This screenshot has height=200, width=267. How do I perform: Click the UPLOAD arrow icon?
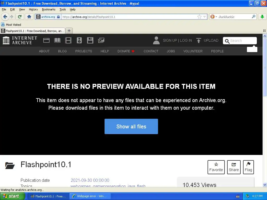pos(198,40)
